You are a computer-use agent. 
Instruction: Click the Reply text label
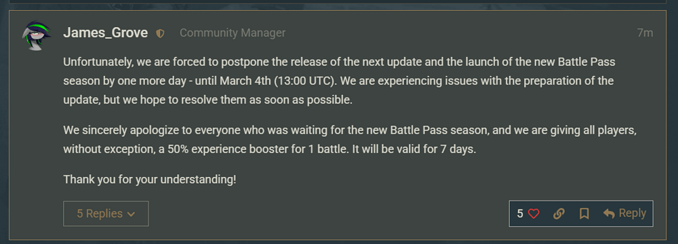pos(632,213)
